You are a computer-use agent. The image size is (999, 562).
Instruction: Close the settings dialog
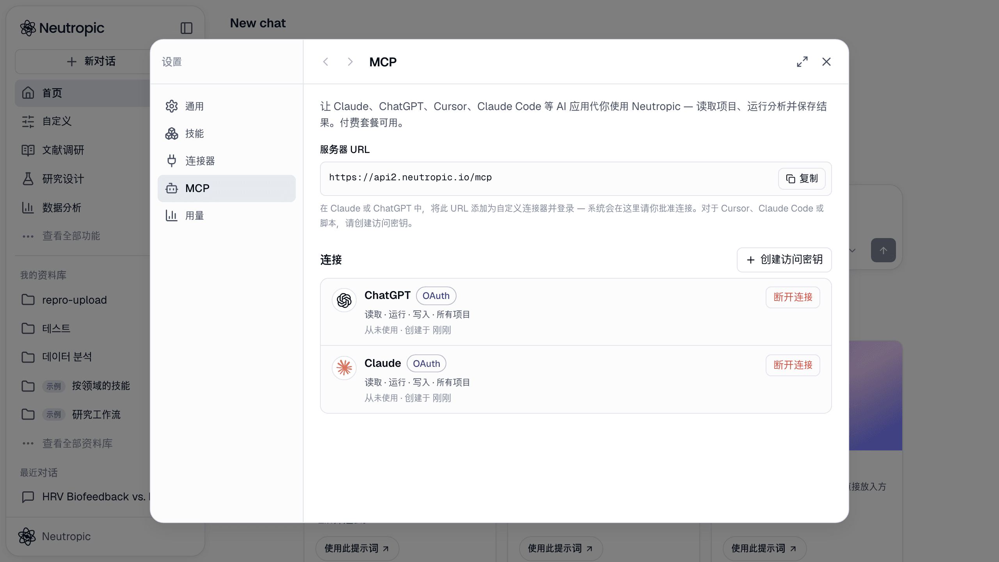click(826, 62)
